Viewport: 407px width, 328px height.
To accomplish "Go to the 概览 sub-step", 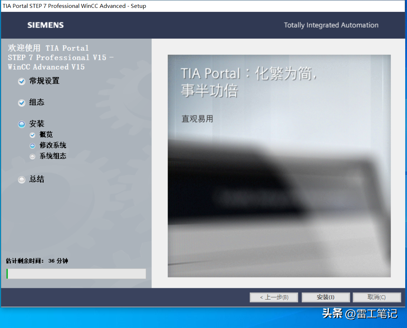I will (x=46, y=134).
